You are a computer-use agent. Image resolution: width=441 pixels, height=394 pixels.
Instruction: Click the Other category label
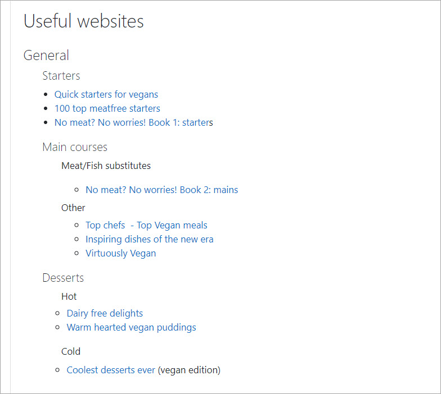pyautogui.click(x=73, y=208)
